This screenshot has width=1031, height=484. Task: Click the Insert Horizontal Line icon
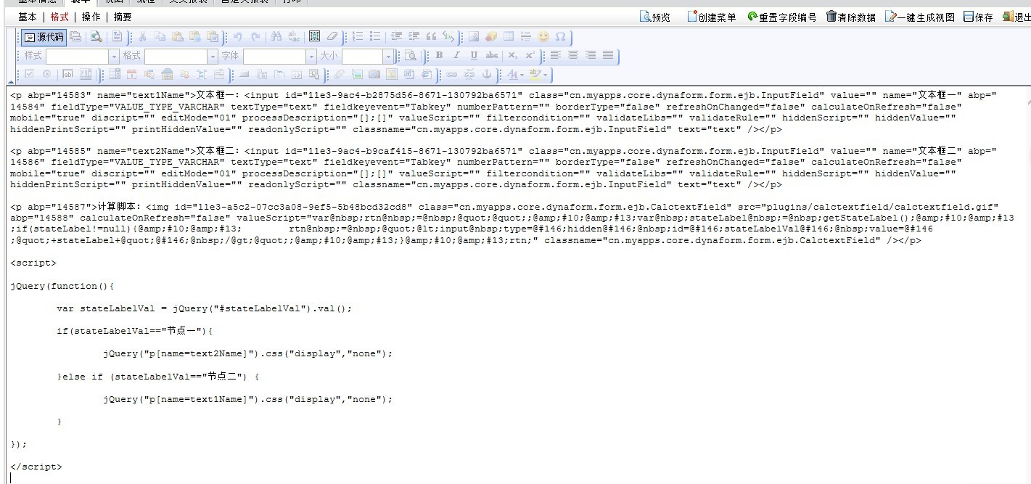pos(525,37)
